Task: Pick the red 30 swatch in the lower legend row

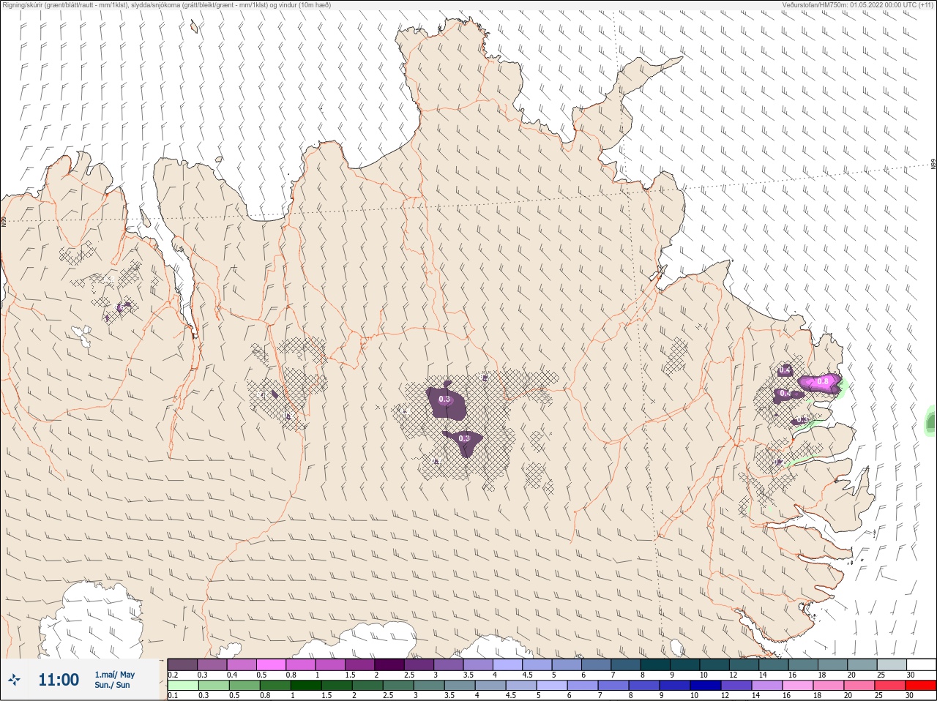Action: coord(921,686)
